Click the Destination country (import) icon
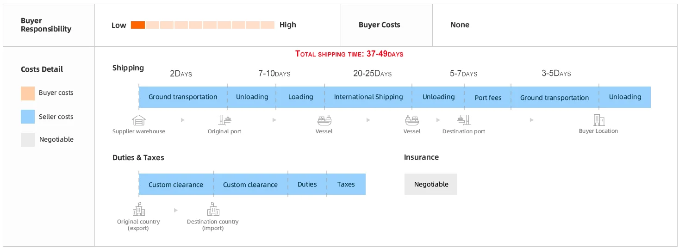The image size is (685, 249). pyautogui.click(x=213, y=210)
